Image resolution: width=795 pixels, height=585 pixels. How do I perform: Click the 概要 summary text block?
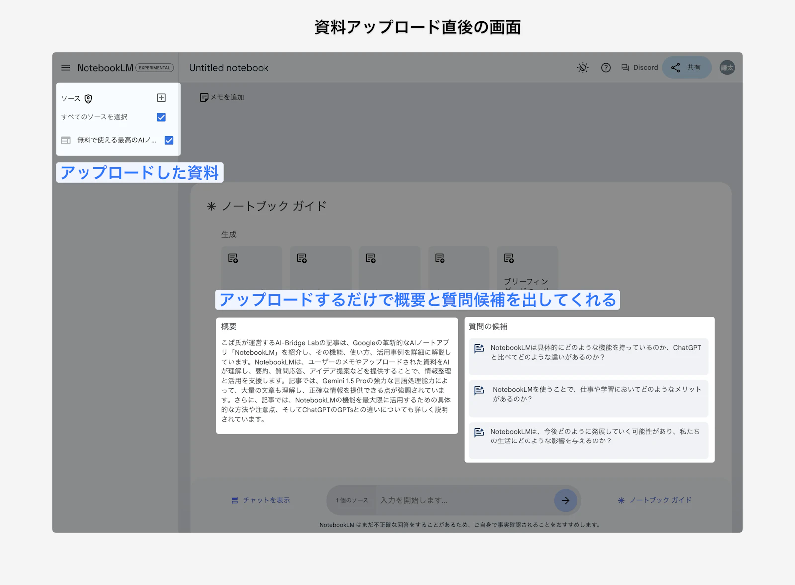coord(337,380)
